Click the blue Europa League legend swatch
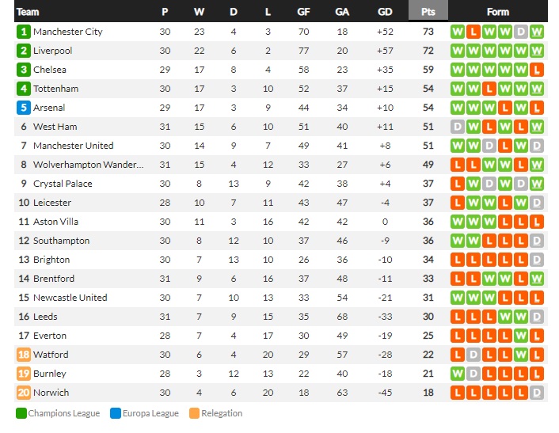The height and width of the screenshot is (433, 559). click(x=116, y=413)
